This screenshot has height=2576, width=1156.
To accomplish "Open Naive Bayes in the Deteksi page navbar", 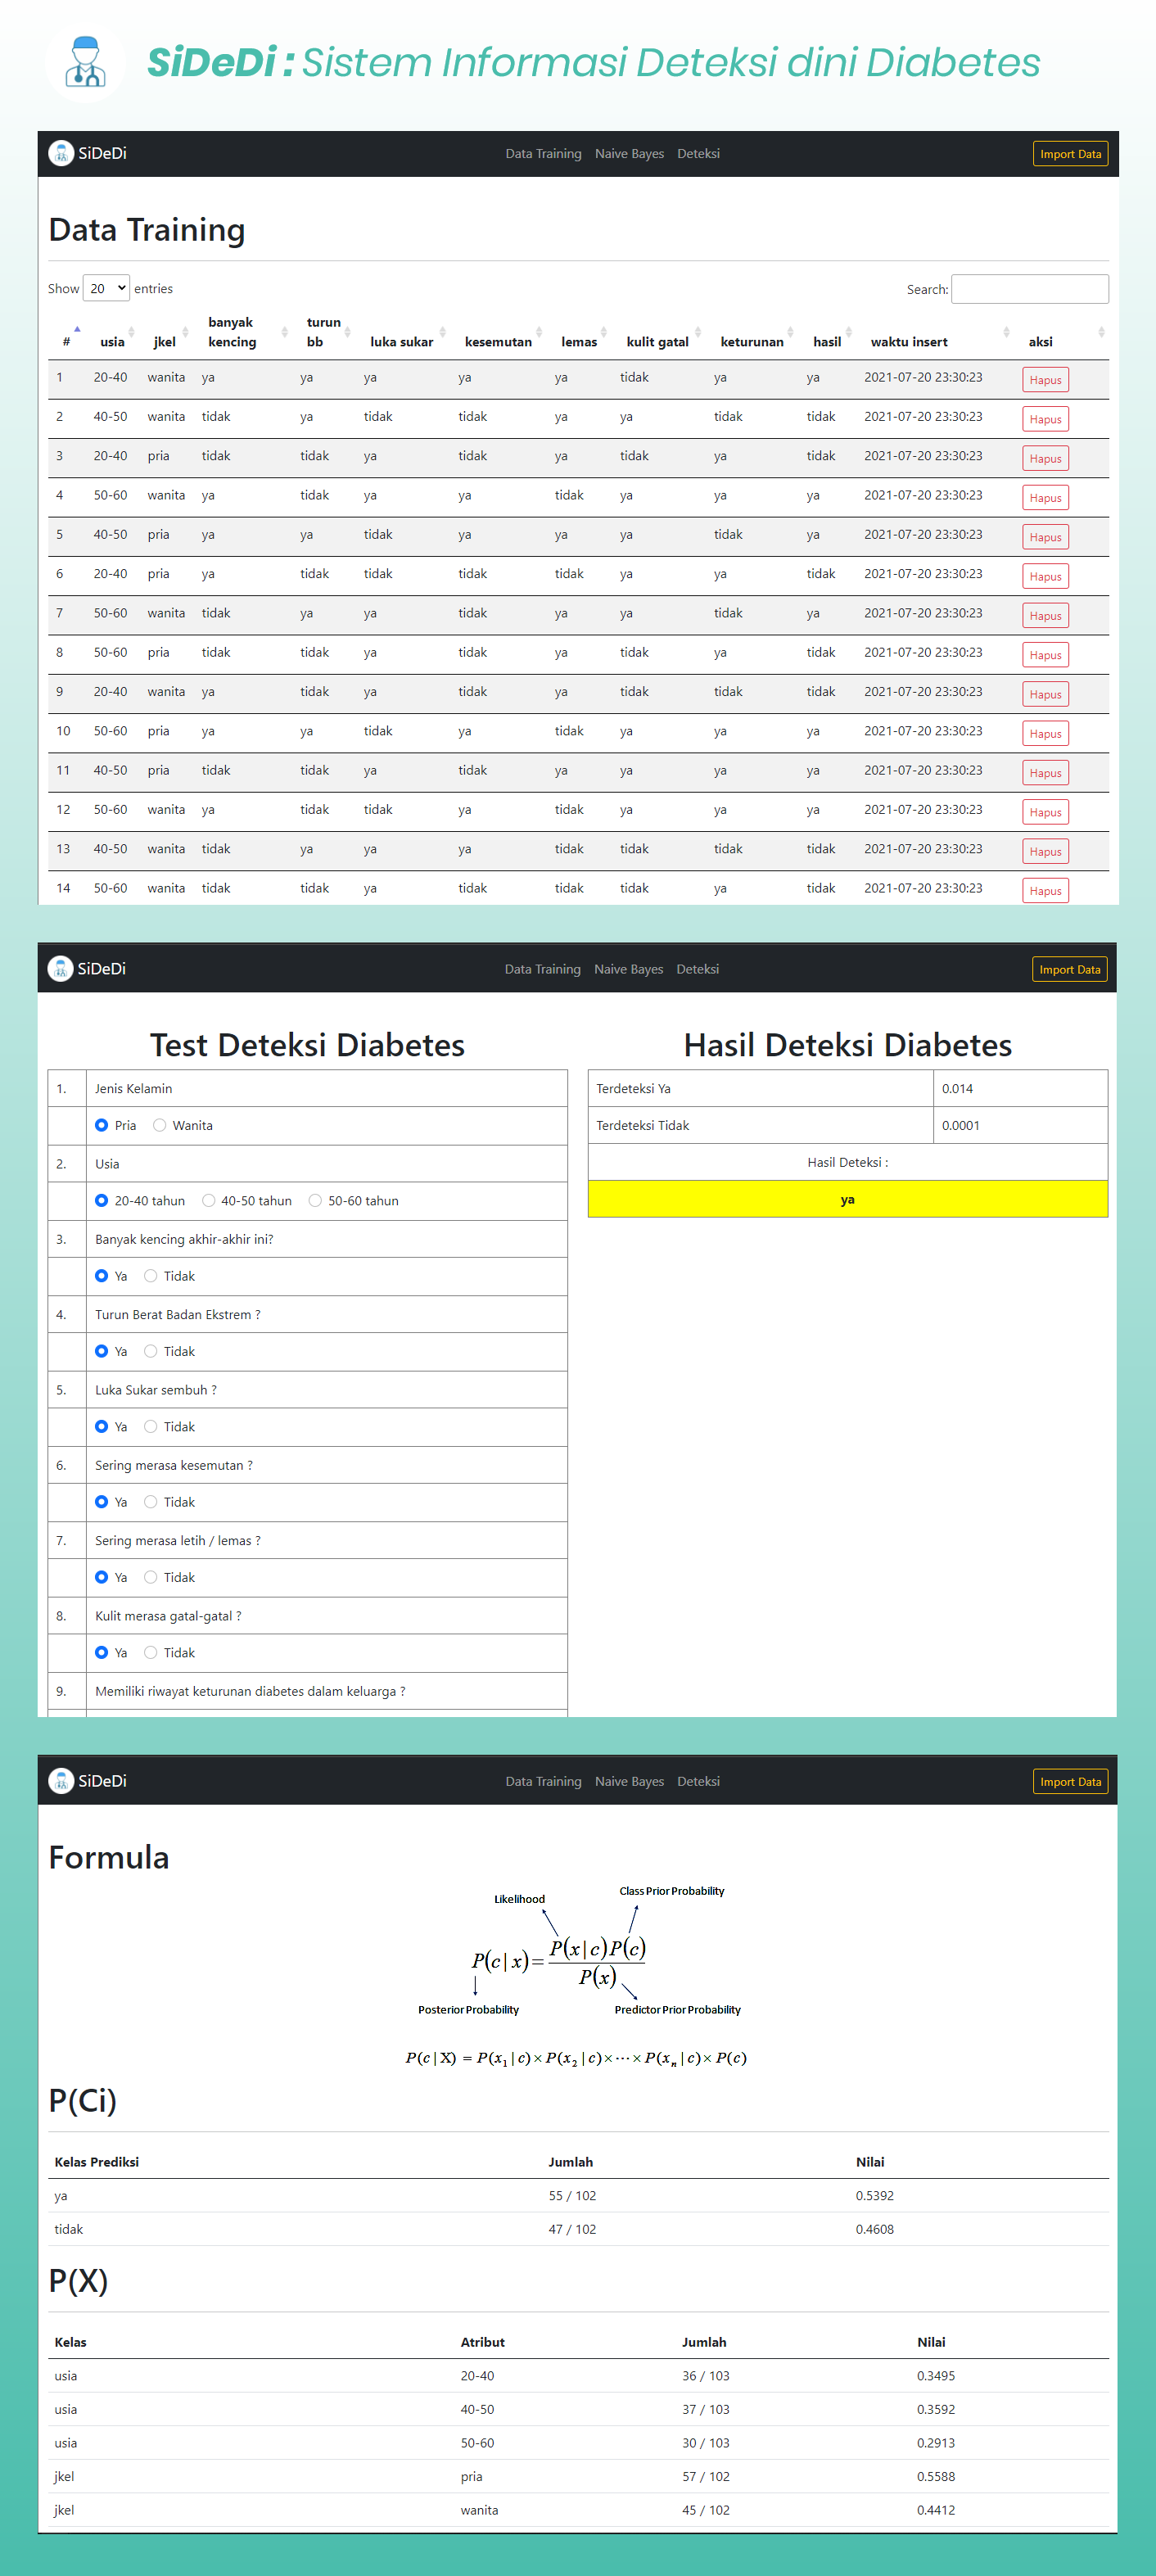I will [x=628, y=969].
